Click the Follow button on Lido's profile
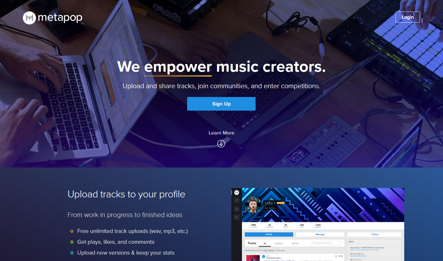The width and height of the screenshot is (443, 261). (x=269, y=235)
